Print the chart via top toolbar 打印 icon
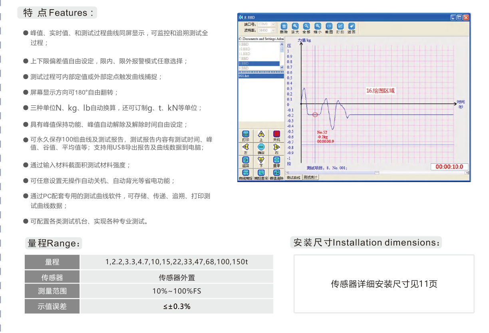The width and height of the screenshot is (489, 333). pos(340,26)
